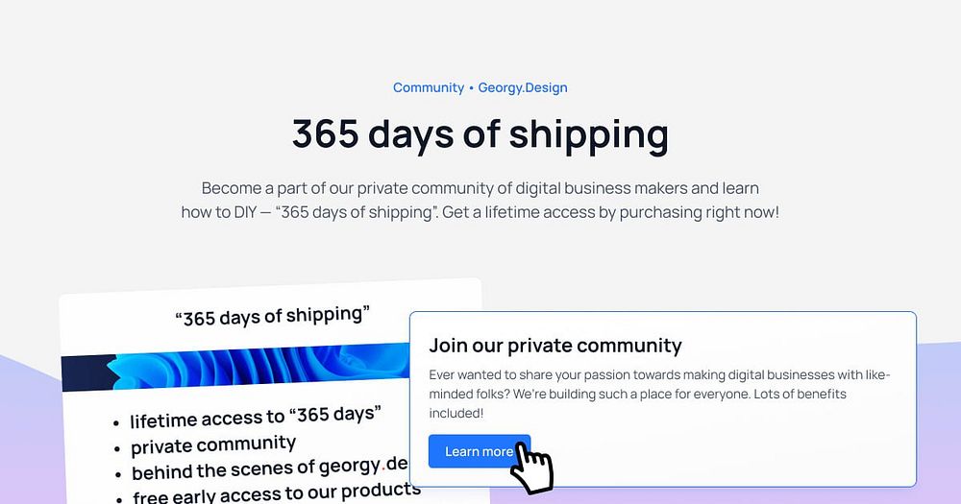
Task: Click the quoted "365 days of shipping" card title
Action: tap(273, 316)
